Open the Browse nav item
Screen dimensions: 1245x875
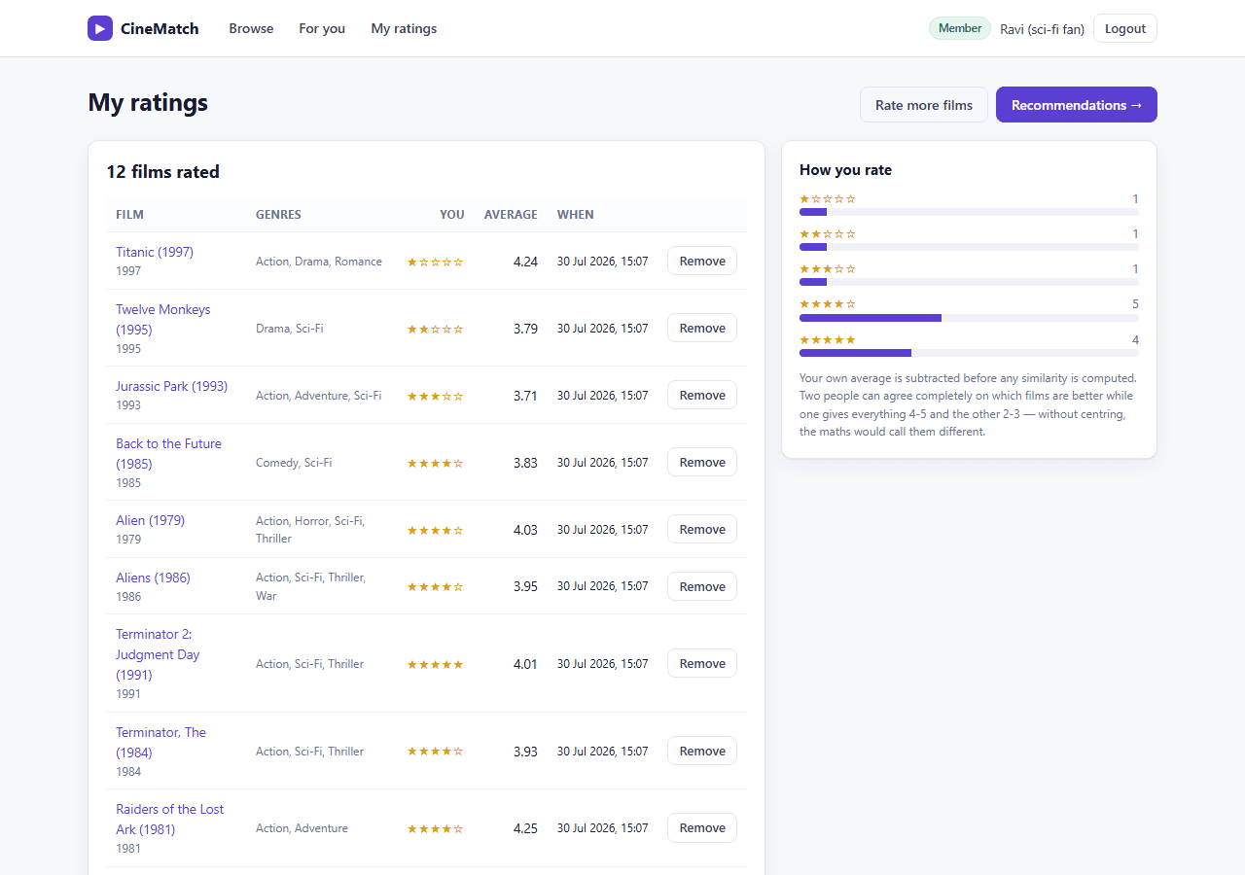(251, 28)
